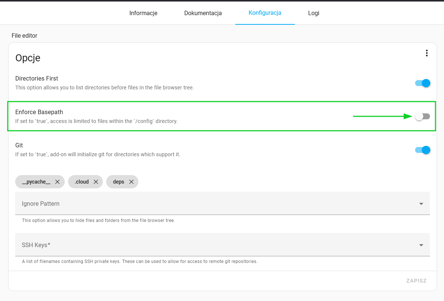This screenshot has width=444, height=301.
Task: Click the .cloud chip label
Action: [x=82, y=182]
